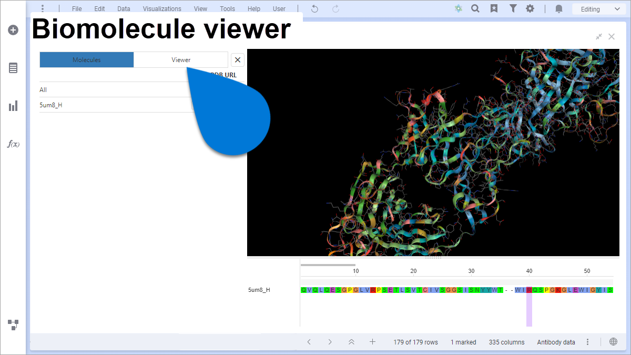Open the favorites bookmark icon
The image size is (631, 355).
click(494, 8)
